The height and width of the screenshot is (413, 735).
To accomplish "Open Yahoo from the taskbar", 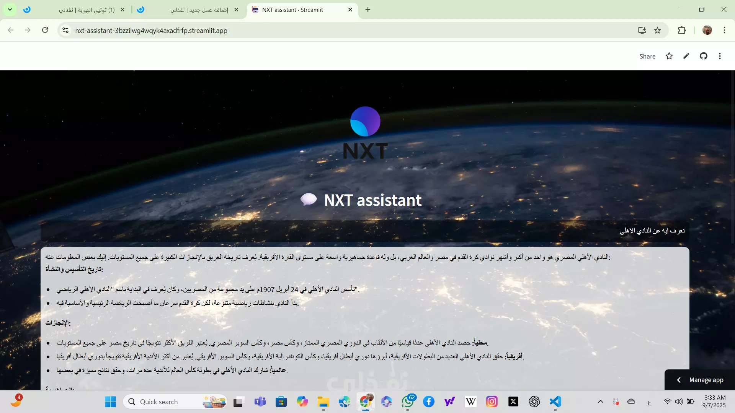I will (x=450, y=402).
